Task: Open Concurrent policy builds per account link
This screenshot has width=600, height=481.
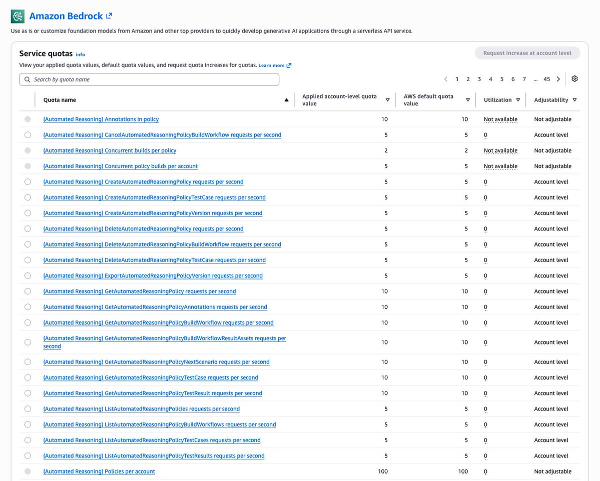Action: pyautogui.click(x=121, y=166)
